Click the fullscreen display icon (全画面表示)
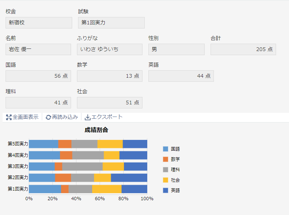 click(9, 117)
